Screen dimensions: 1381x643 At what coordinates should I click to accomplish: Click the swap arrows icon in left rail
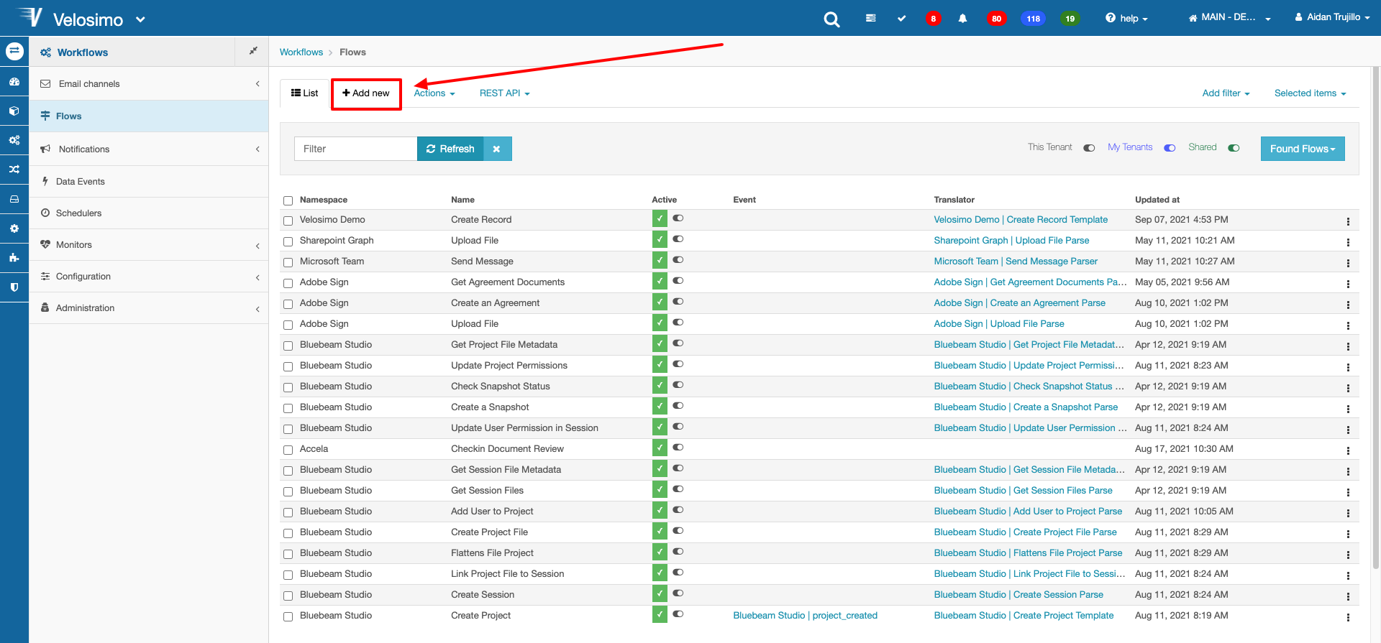14,52
